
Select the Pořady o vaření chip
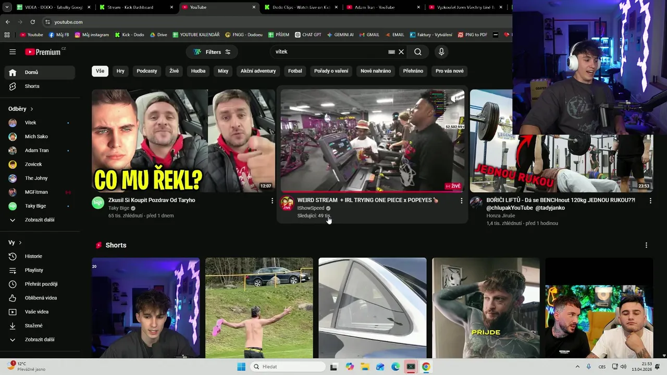click(331, 71)
